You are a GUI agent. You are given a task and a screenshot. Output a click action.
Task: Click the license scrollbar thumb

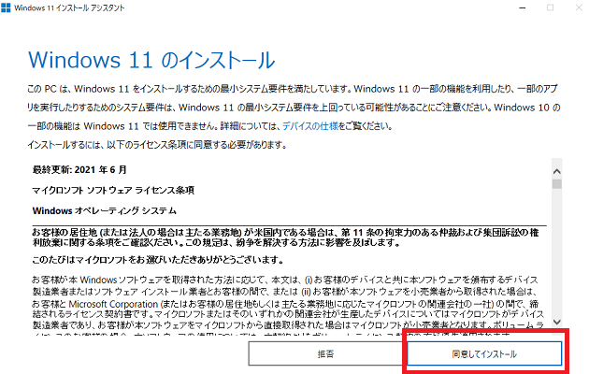tap(557, 183)
